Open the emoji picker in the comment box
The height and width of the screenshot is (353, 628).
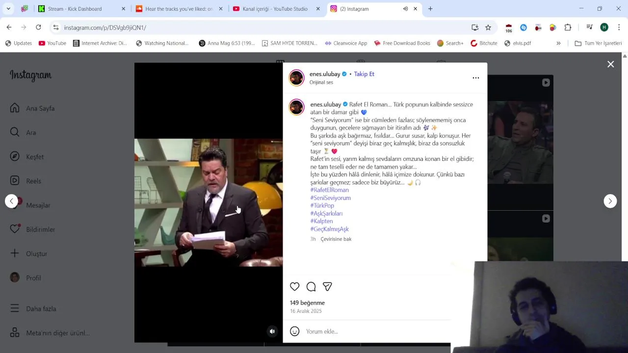click(294, 331)
